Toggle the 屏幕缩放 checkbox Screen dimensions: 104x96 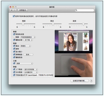(14, 54)
